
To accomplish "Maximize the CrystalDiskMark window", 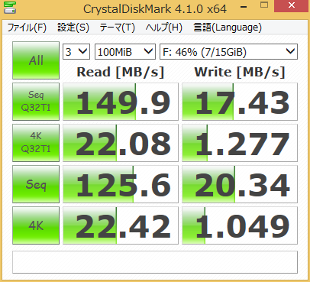I will pos(264,5).
